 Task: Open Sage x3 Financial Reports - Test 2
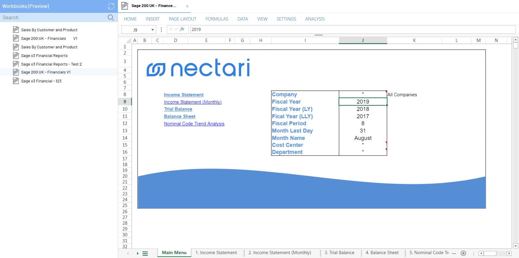point(51,64)
